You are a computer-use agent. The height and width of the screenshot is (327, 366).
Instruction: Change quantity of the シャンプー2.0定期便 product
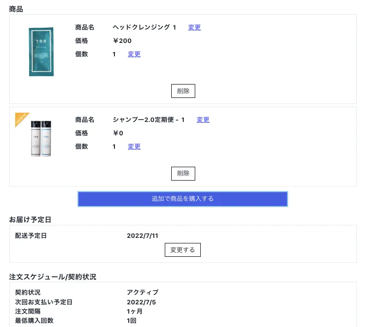pyautogui.click(x=134, y=146)
